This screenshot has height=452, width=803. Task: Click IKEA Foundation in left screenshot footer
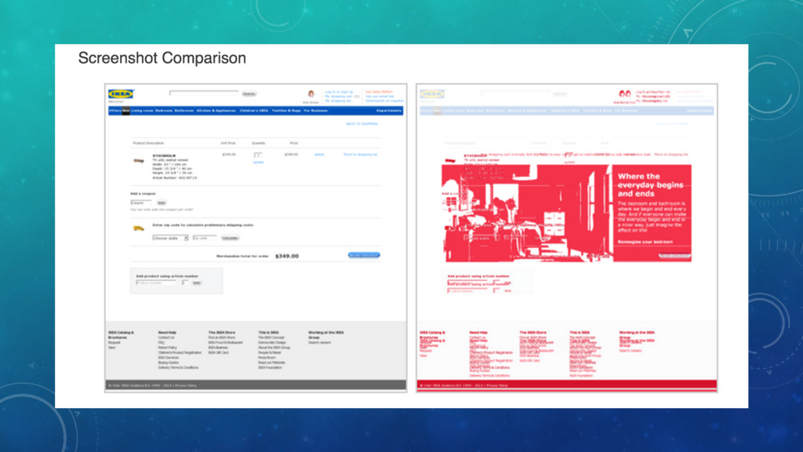[270, 367]
